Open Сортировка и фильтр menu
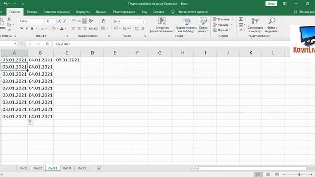This screenshot has height=177, width=315. 255,25
